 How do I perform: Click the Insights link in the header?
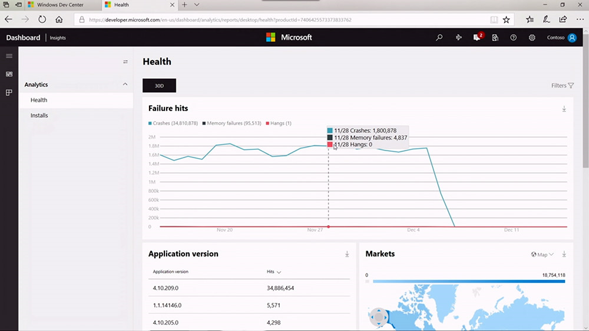pyautogui.click(x=58, y=38)
